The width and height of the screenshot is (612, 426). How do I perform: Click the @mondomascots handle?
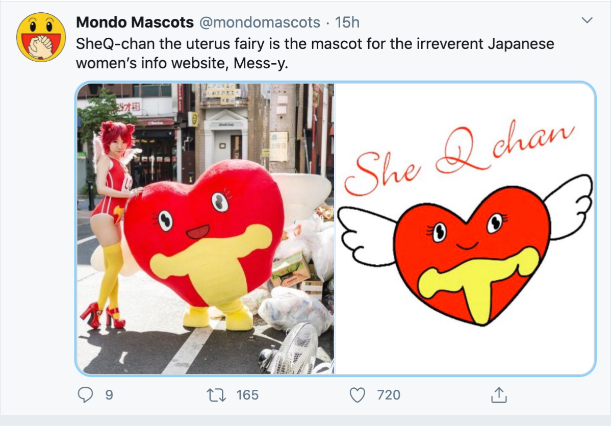(259, 22)
